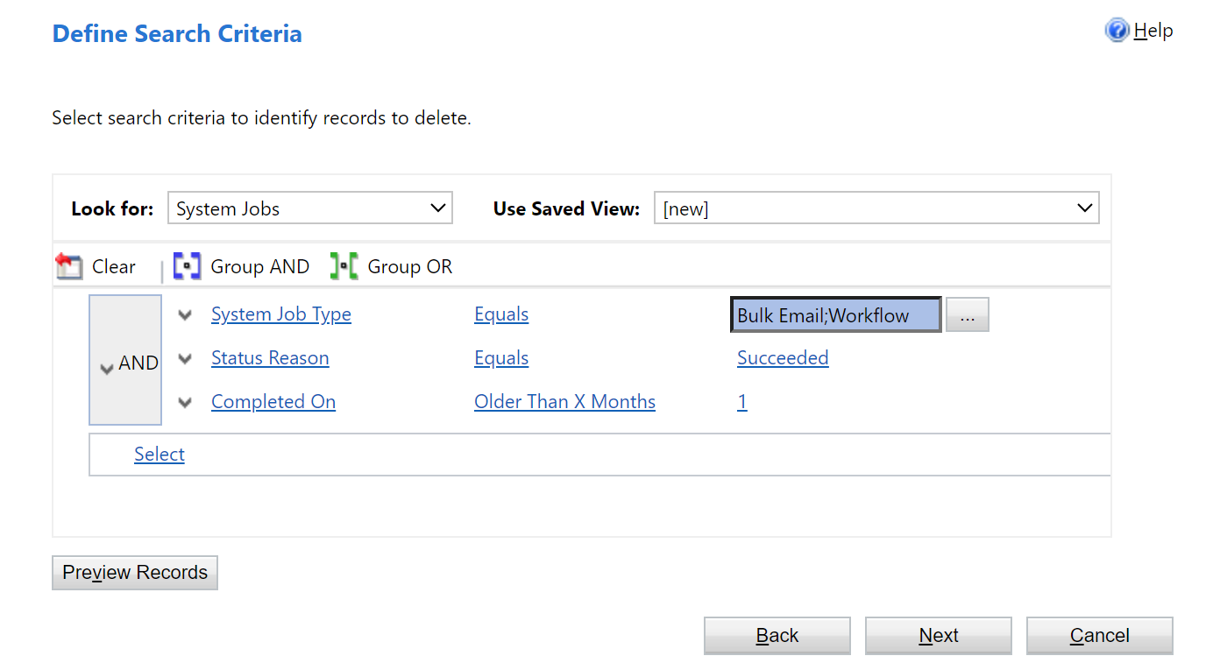Open the Use Saved View dropdown
Image resolution: width=1220 pixels, height=663 pixels.
click(x=876, y=208)
